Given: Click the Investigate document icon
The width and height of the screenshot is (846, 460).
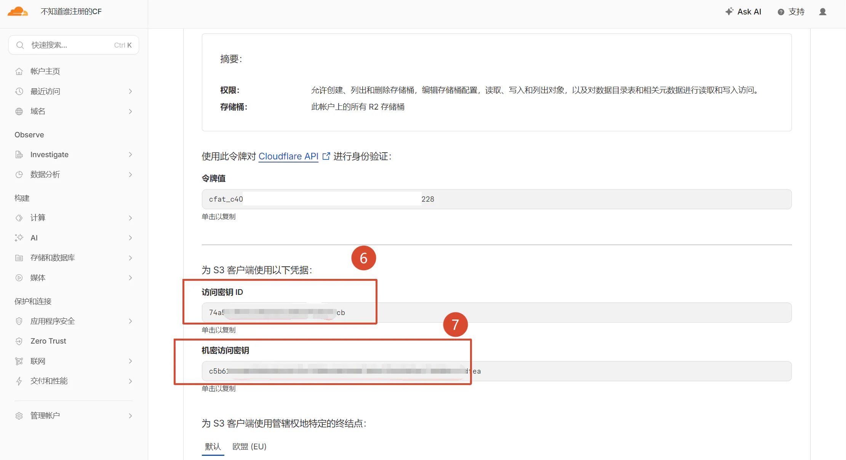Looking at the screenshot, I should 19,154.
